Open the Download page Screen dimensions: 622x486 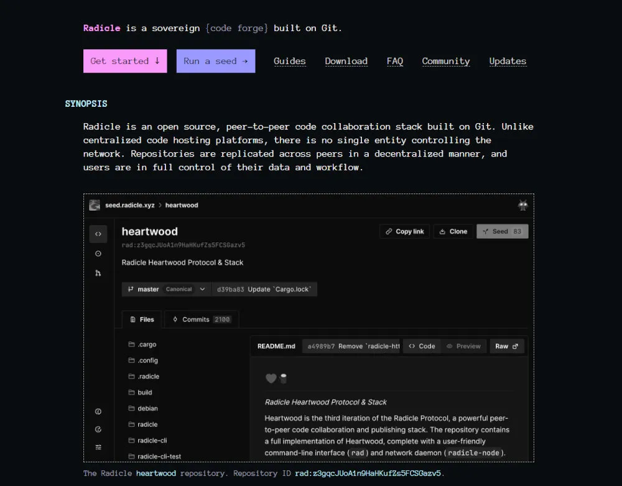click(x=346, y=61)
